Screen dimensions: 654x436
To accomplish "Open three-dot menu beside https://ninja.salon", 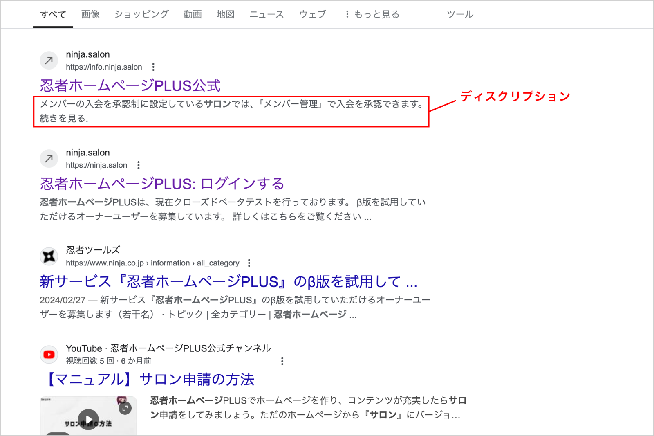I will tap(139, 165).
